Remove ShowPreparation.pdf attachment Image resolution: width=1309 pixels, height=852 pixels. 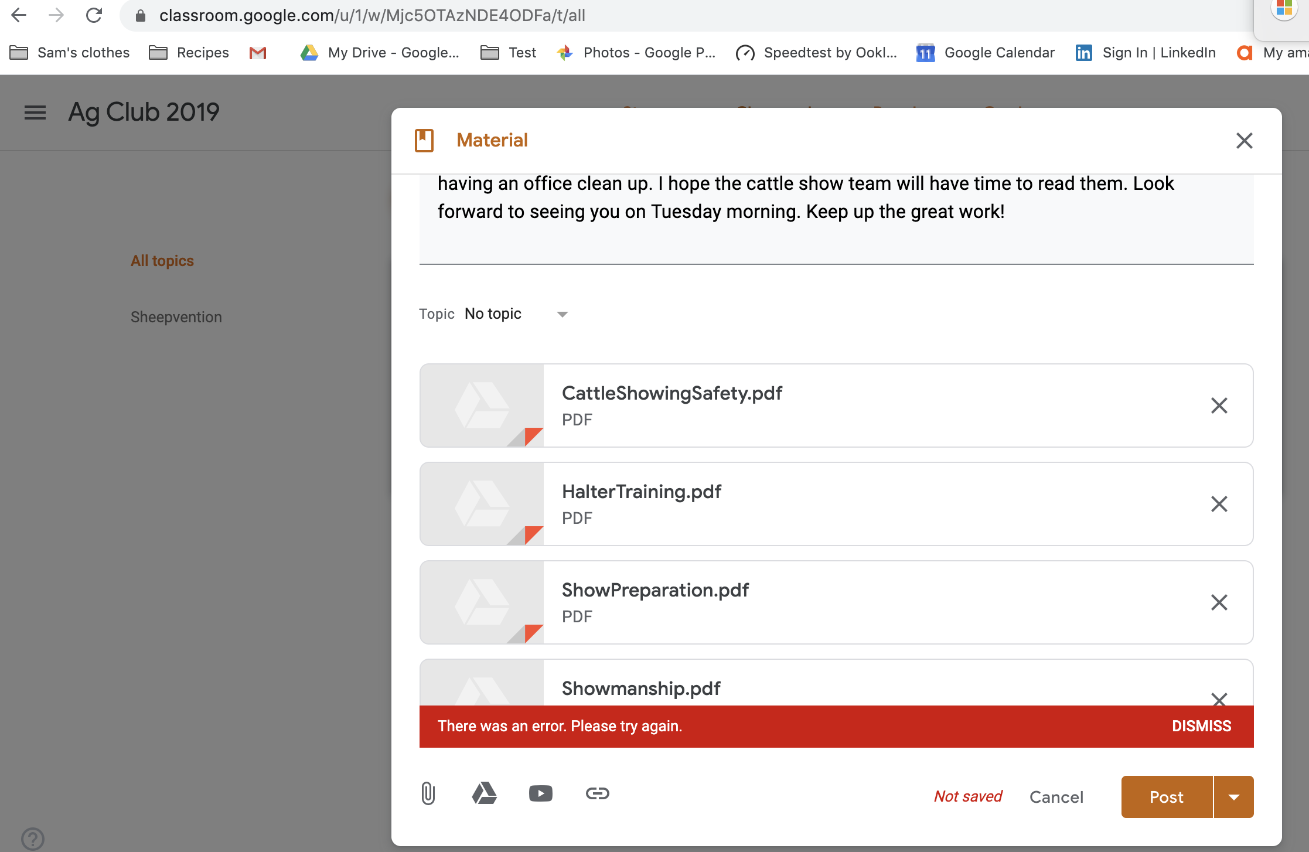[1219, 602]
